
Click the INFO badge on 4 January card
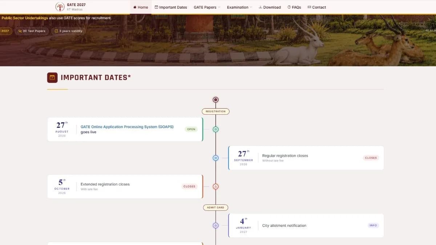(373, 225)
